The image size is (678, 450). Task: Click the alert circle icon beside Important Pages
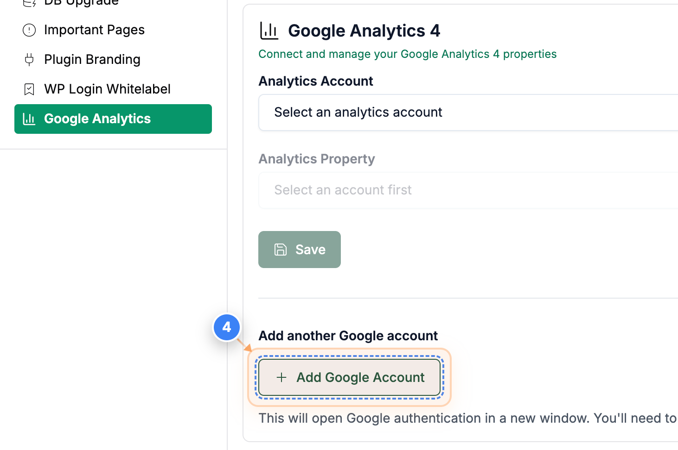[x=29, y=30]
